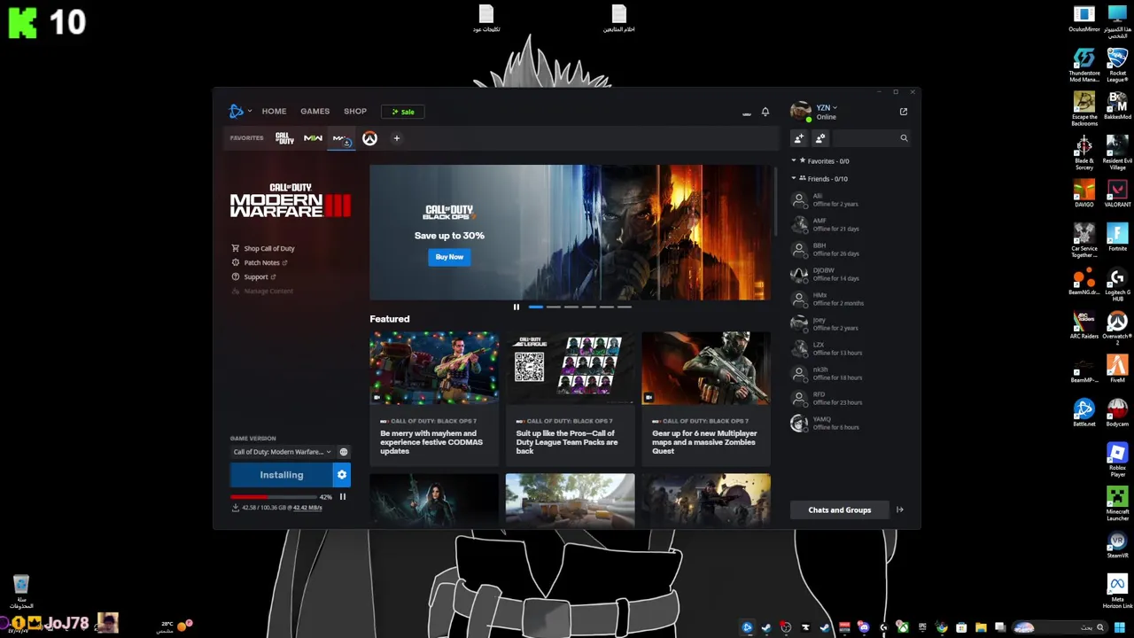Screen dimensions: 1134x638
Task: Select installing MWIII game tab
Action: pyautogui.click(x=341, y=138)
